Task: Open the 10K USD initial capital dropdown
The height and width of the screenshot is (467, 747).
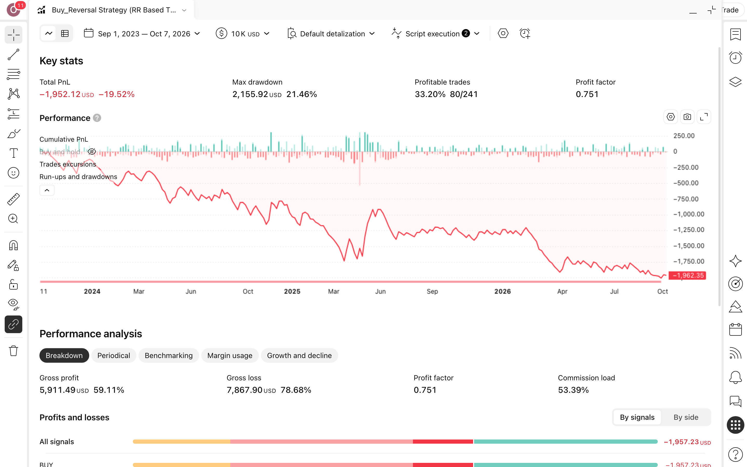Action: pos(243,34)
